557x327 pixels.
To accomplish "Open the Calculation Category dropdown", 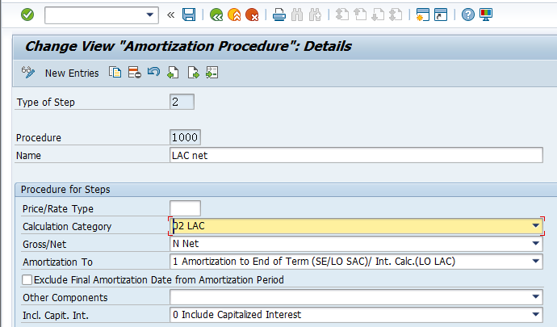I will (x=536, y=226).
